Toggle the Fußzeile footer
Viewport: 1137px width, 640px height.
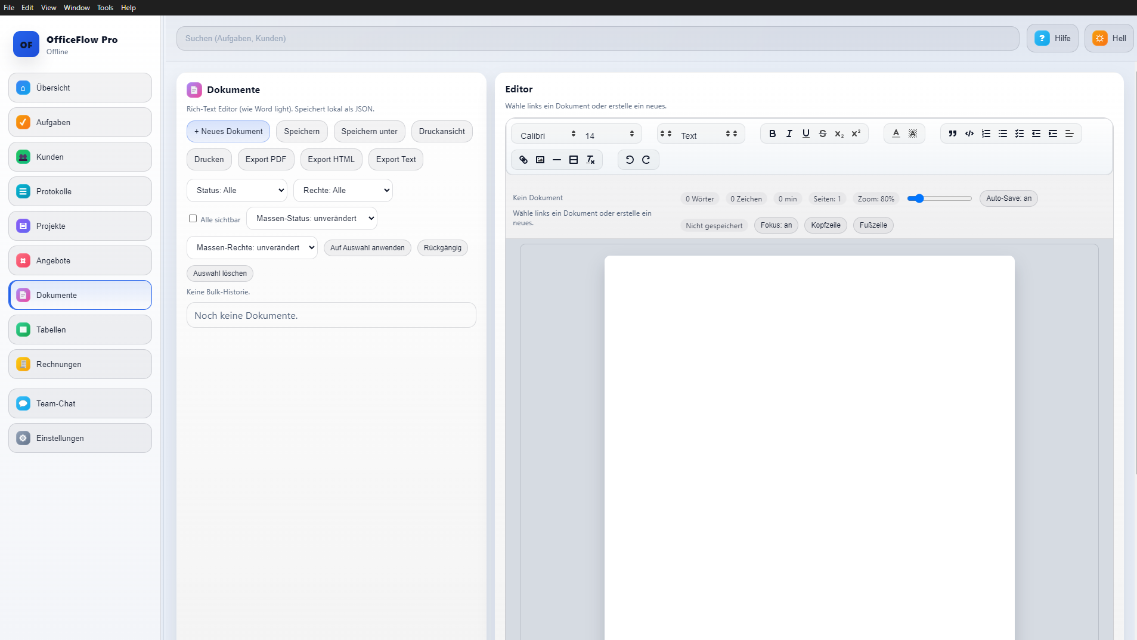click(873, 225)
